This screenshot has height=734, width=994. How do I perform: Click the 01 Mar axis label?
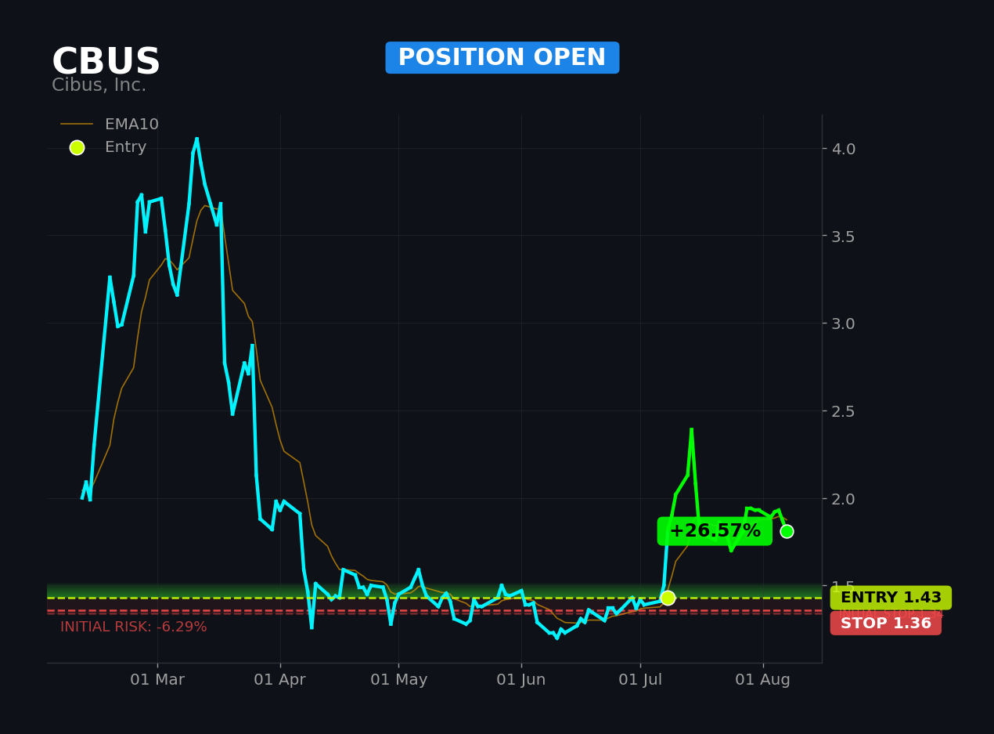click(x=157, y=680)
